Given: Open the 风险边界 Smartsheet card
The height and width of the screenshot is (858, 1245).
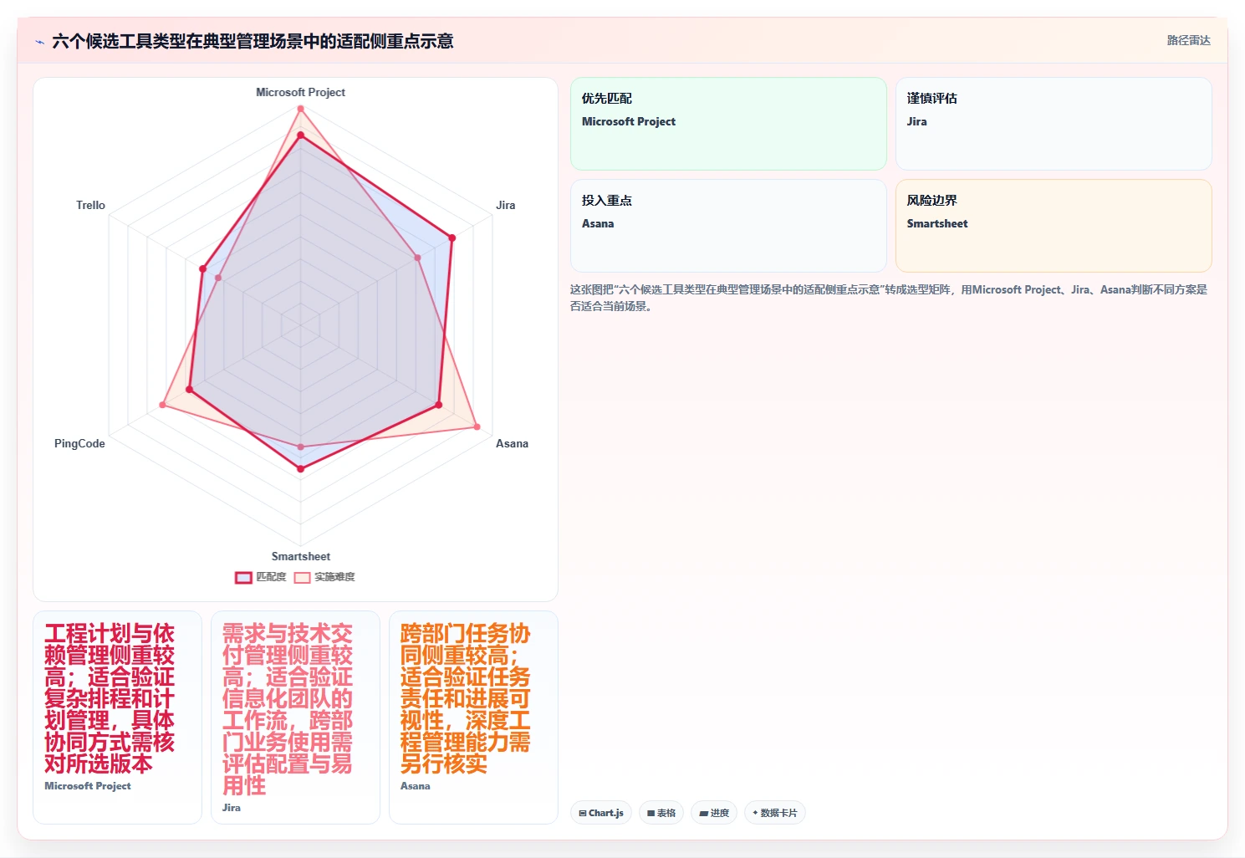Looking at the screenshot, I should (x=1054, y=226).
